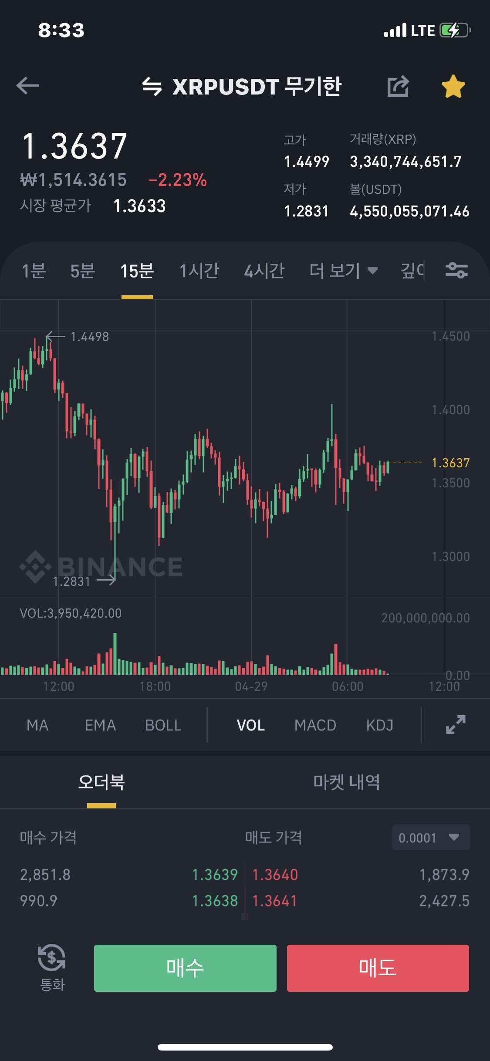Toggle the BOLL indicator
This screenshot has height=1061, width=490.
tap(163, 725)
